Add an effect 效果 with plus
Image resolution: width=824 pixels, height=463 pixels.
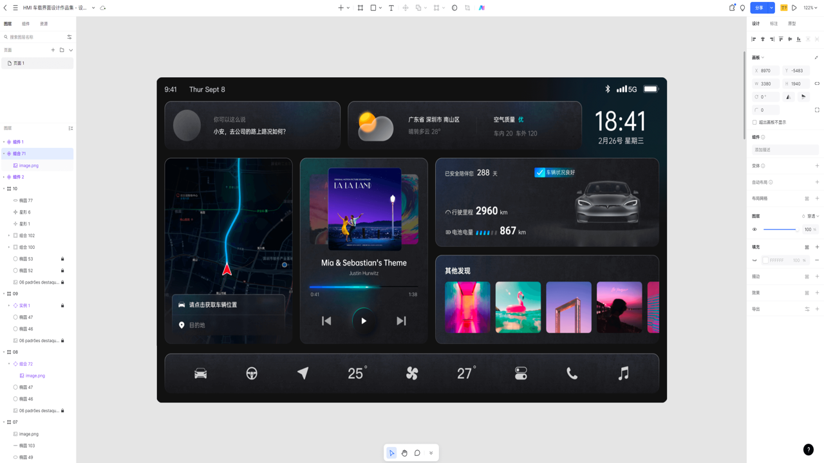click(x=817, y=293)
